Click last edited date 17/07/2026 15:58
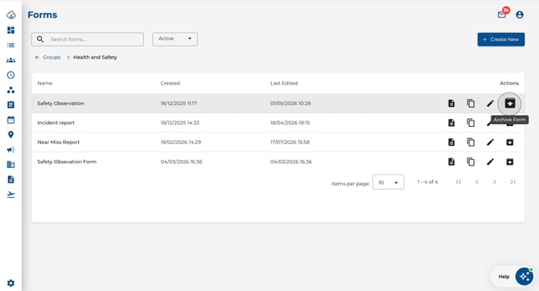This screenshot has width=539, height=291. click(x=290, y=142)
